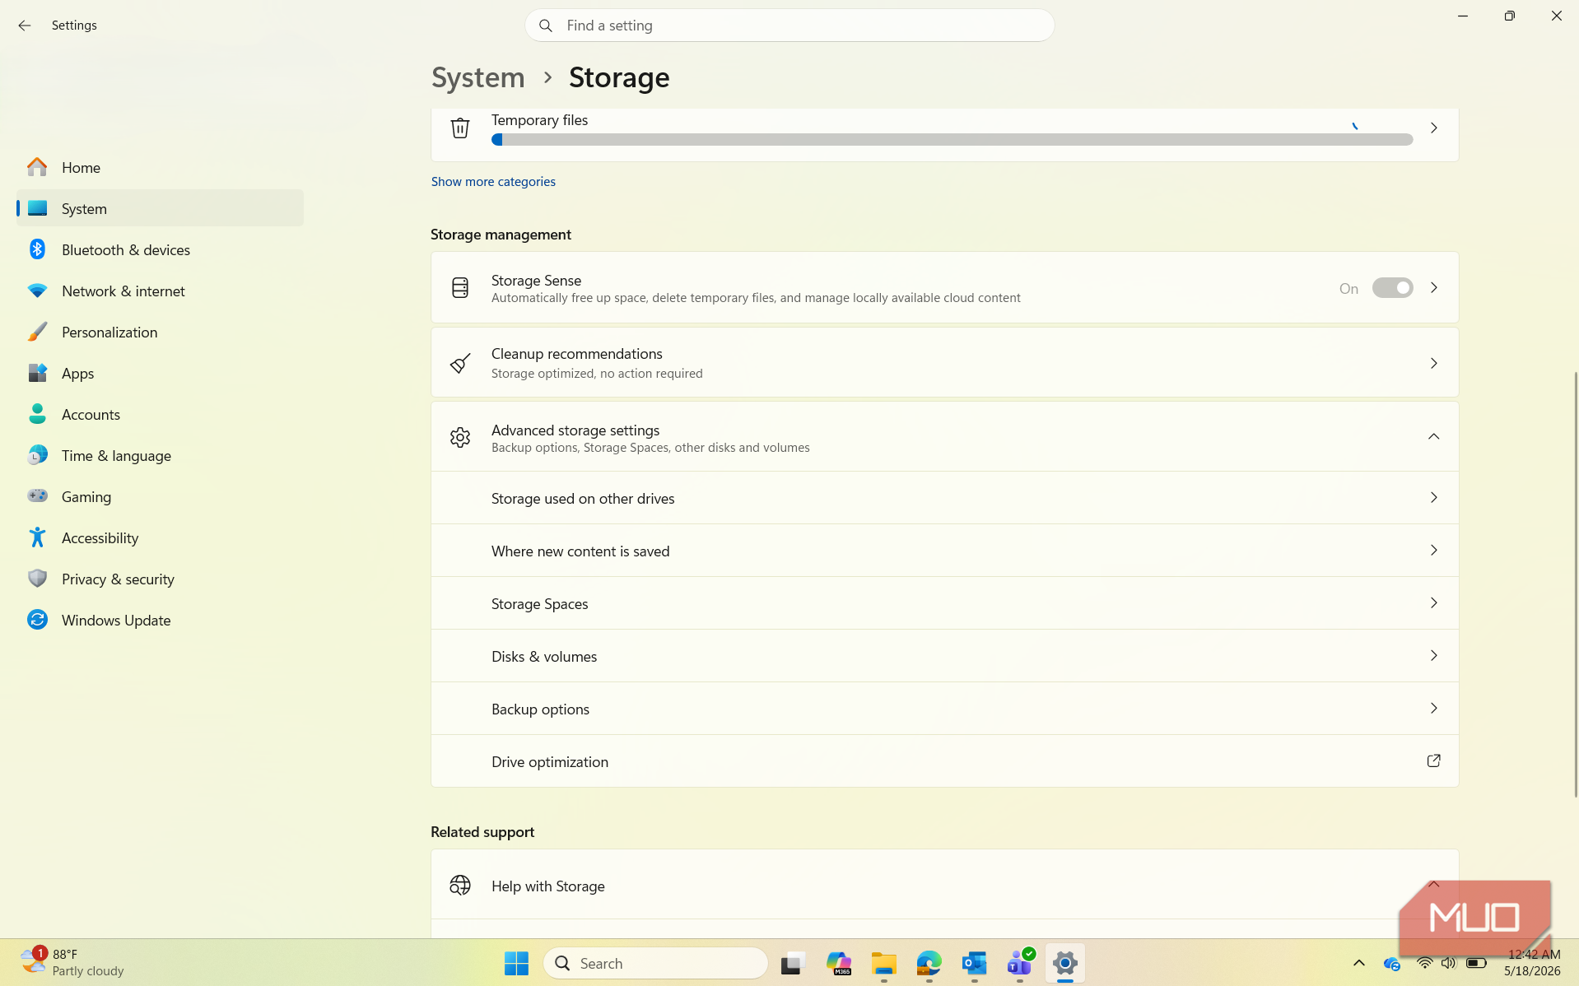Click the Find a setting search box
The height and width of the screenshot is (986, 1579).
[x=789, y=26]
